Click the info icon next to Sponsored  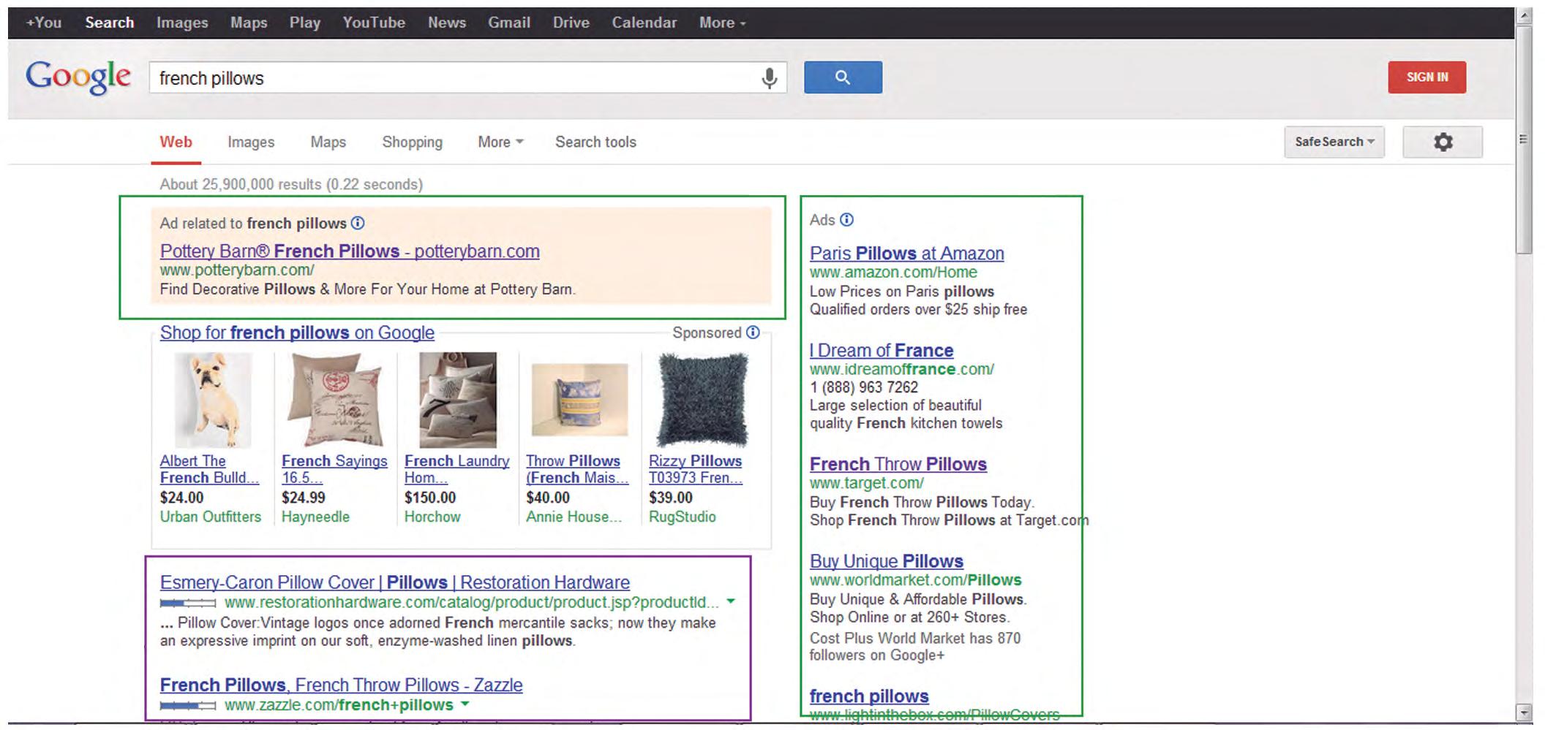coord(753,332)
